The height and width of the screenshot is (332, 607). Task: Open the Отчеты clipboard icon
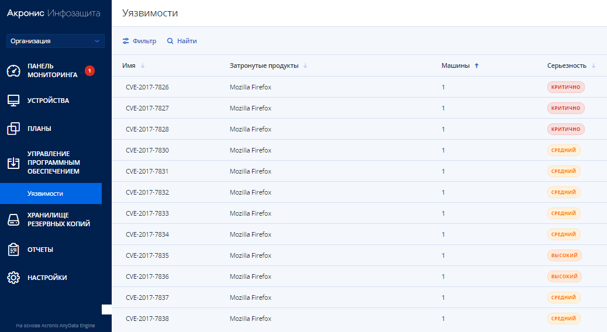(13, 250)
